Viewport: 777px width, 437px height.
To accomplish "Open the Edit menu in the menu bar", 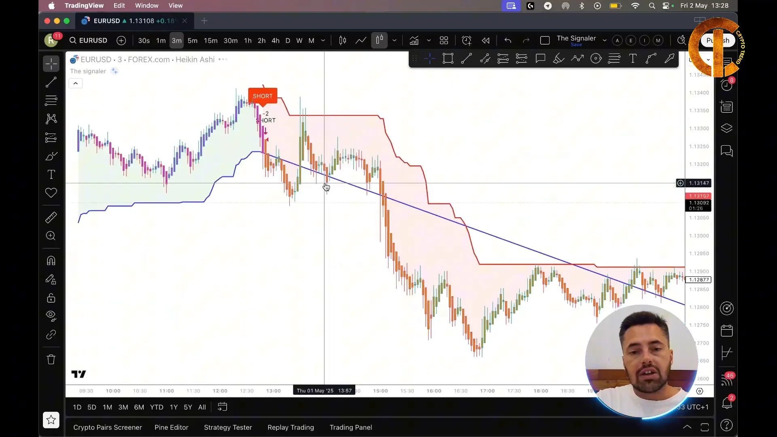I will click(119, 6).
